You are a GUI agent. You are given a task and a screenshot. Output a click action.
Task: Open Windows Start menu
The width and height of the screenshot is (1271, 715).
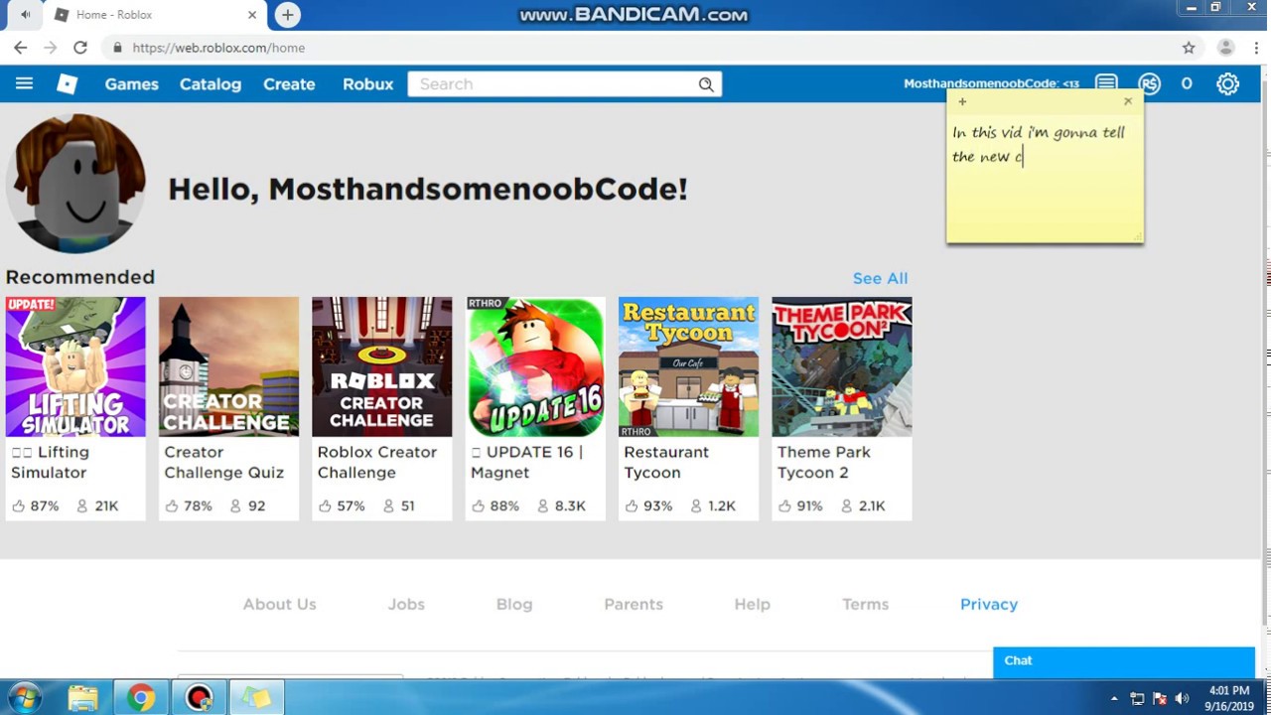(x=24, y=698)
